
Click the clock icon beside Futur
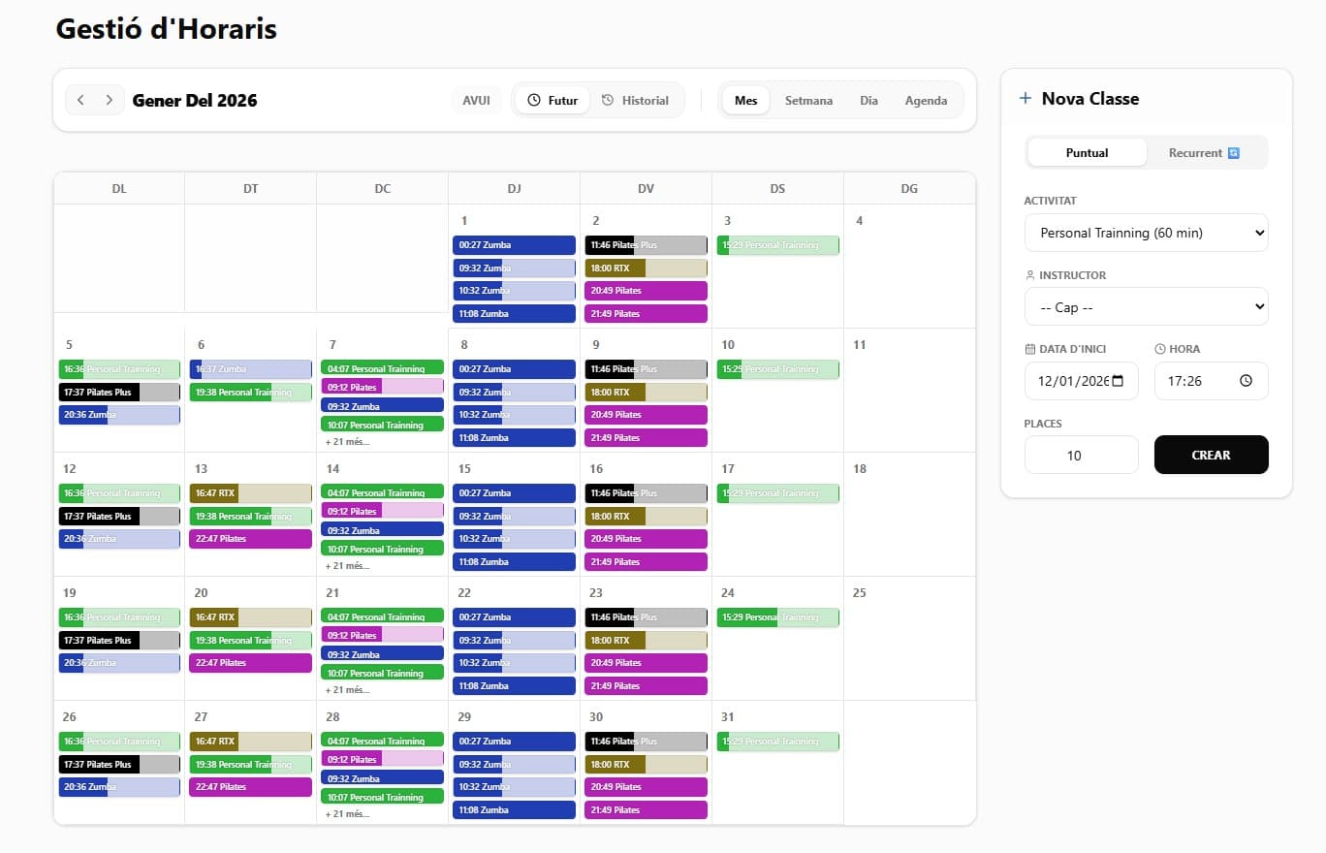click(x=534, y=100)
